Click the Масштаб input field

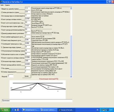11,76
